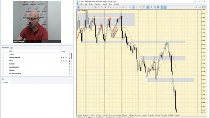Toggle chart shift icon

pos(165,7)
